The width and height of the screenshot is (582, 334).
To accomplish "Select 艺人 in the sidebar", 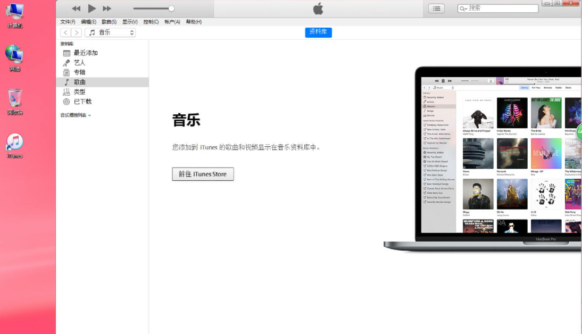I will coord(103,63).
